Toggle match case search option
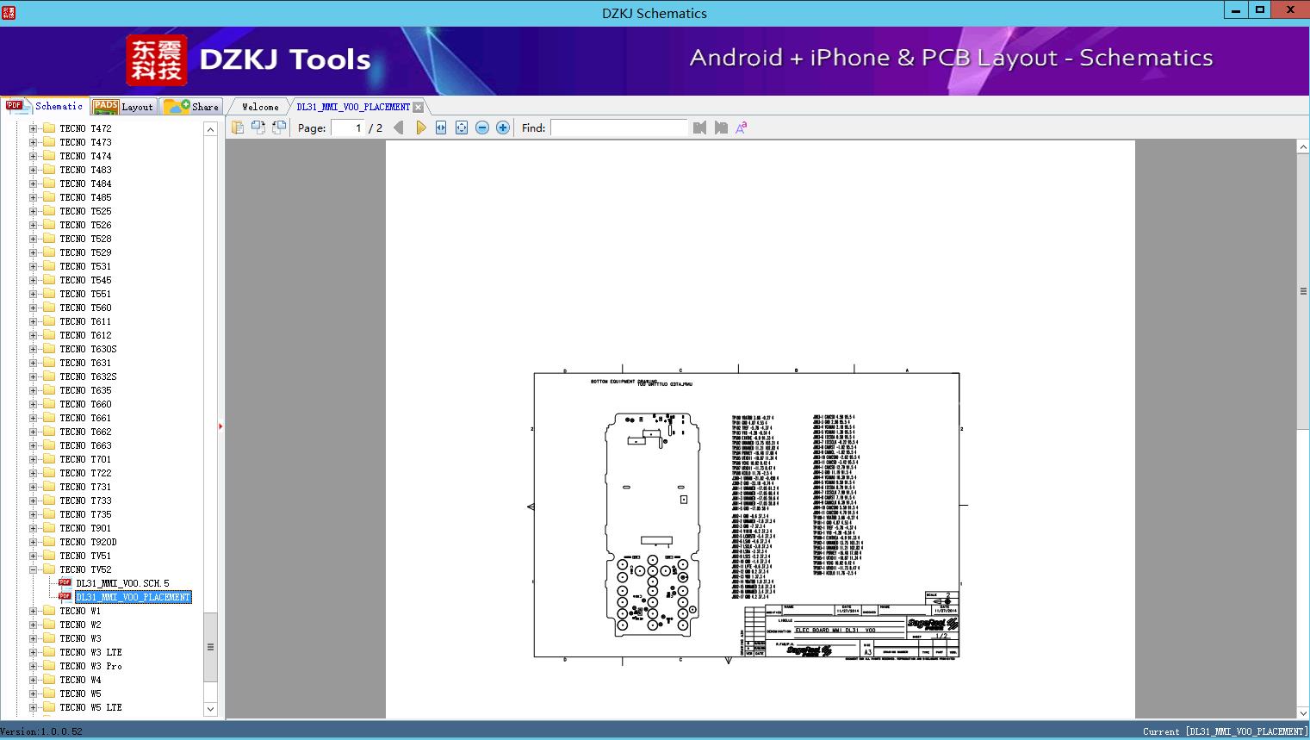This screenshot has width=1310, height=740. point(741,127)
